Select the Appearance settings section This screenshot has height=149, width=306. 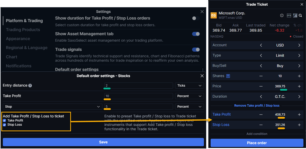(18, 39)
